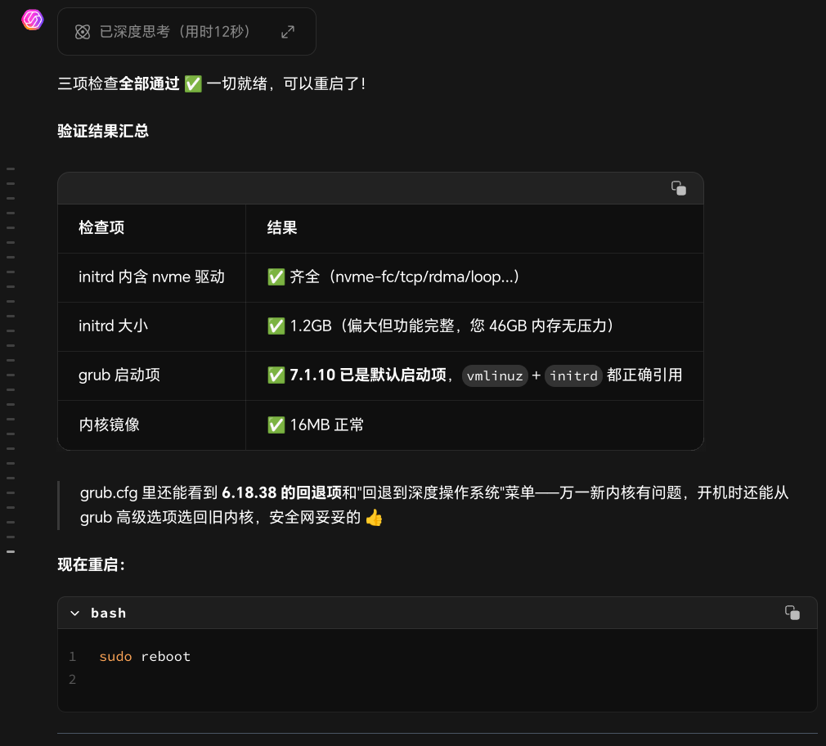This screenshot has height=746, width=826.
Task: Click the deep thinking atom icon
Action: [x=82, y=32]
